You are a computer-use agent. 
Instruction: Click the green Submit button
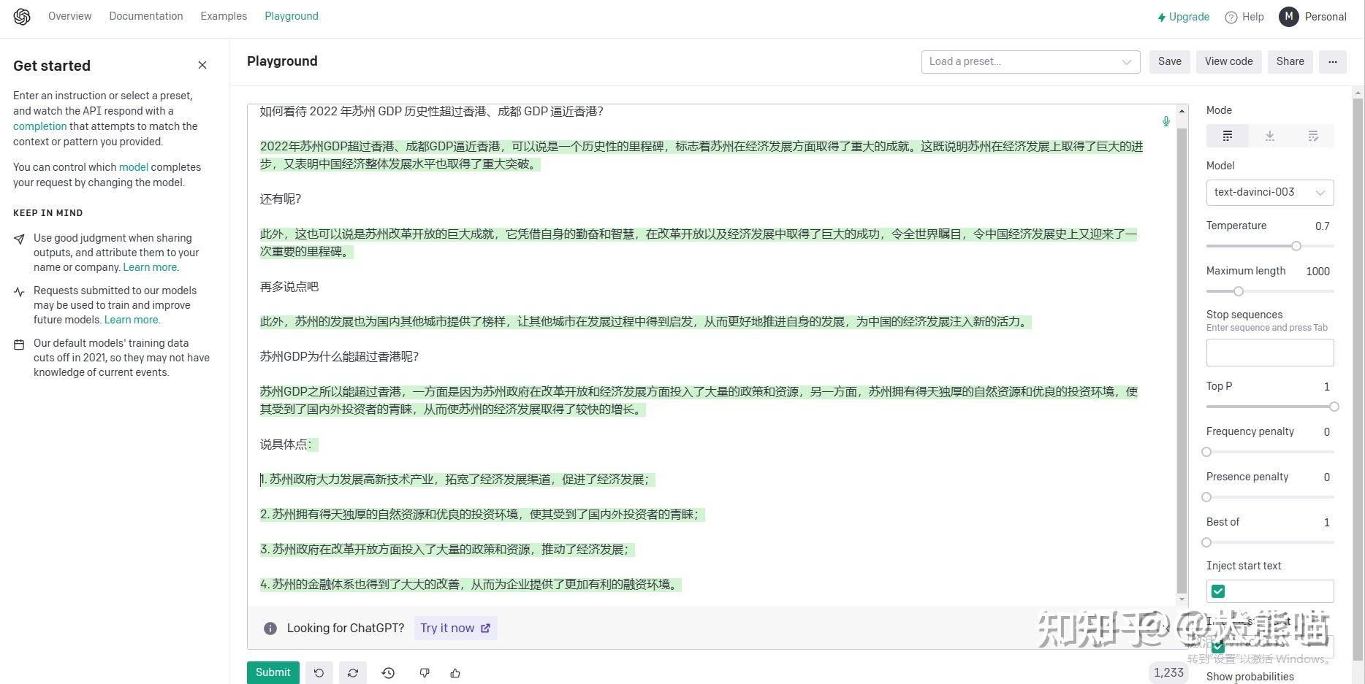point(273,672)
